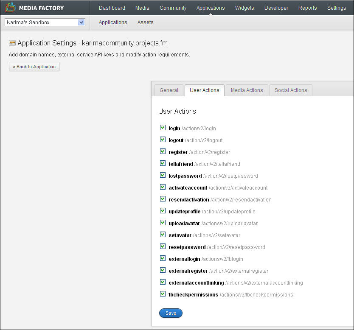Image resolution: width=354 pixels, height=330 pixels.
Task: Click the path /actions/v2/externalaccountlinking
Action: [264, 283]
